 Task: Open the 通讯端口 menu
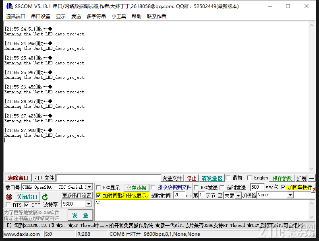click(x=15, y=16)
